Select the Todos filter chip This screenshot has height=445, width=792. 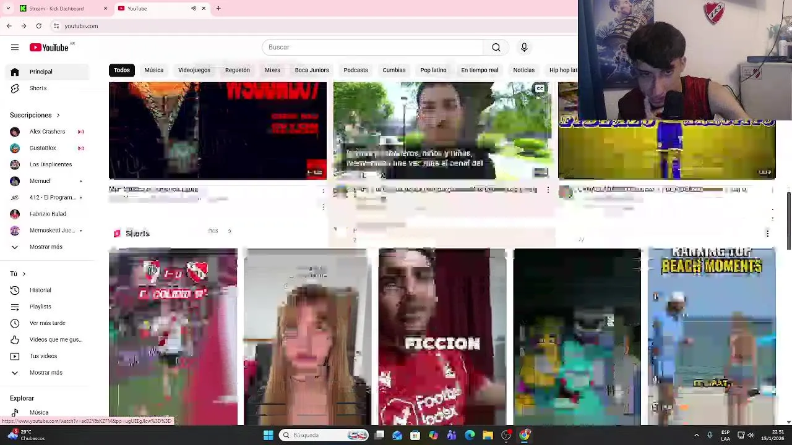pos(122,70)
